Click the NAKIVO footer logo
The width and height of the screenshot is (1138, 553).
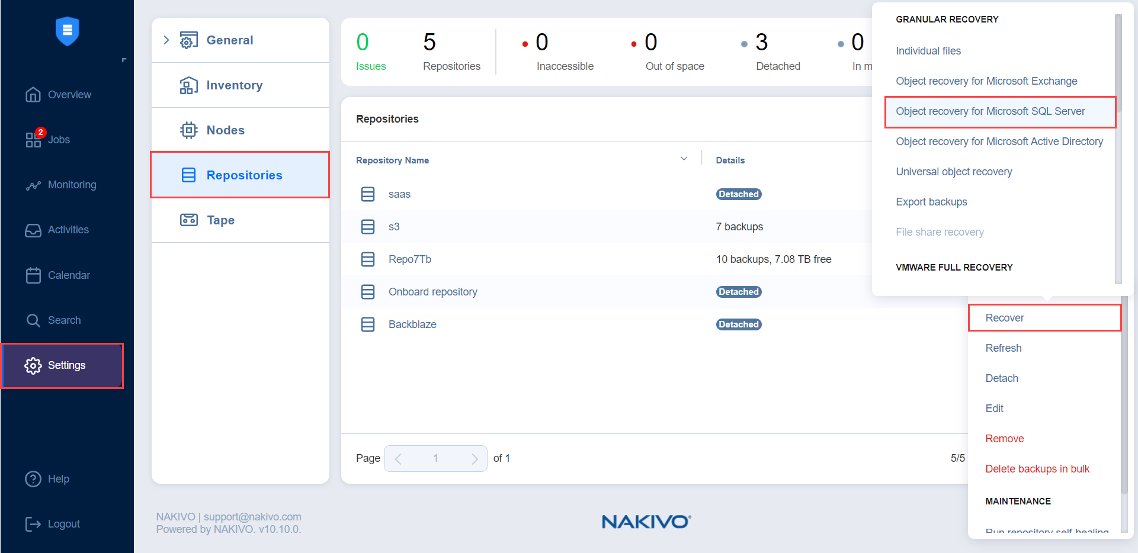pyautogui.click(x=646, y=522)
